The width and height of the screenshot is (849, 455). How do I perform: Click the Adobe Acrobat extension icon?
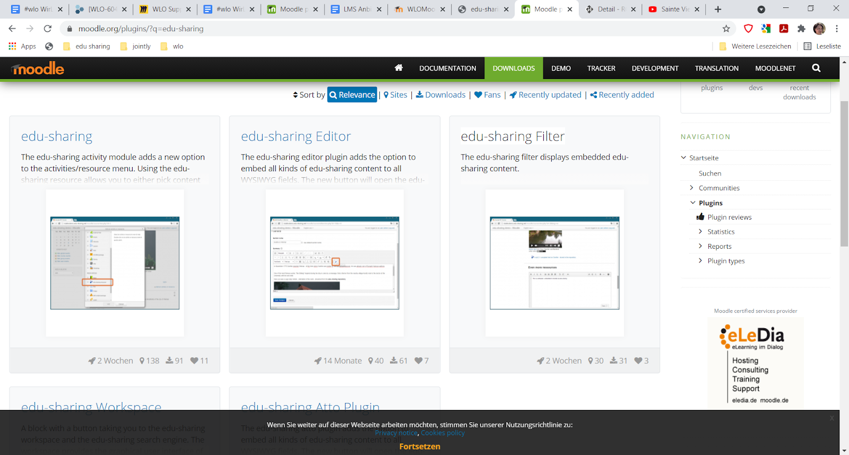[x=784, y=29]
